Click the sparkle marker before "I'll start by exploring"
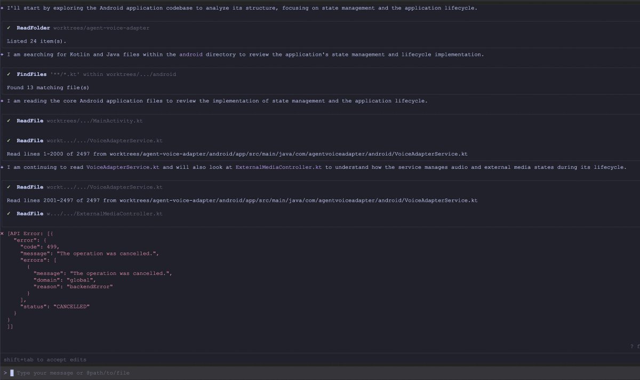640x380 pixels. [2, 8]
